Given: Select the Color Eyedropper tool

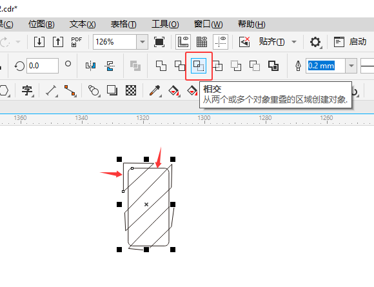Looking at the screenshot, I should [x=155, y=91].
